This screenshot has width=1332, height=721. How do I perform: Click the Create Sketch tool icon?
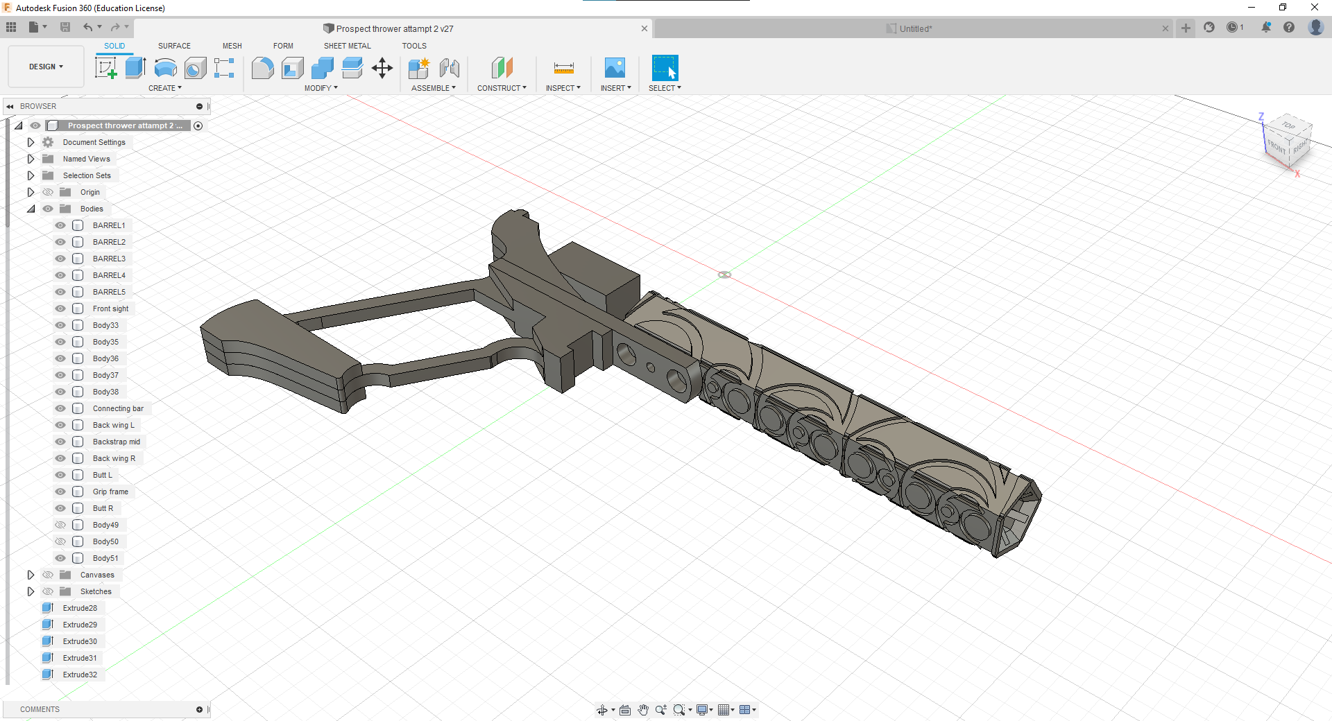105,68
